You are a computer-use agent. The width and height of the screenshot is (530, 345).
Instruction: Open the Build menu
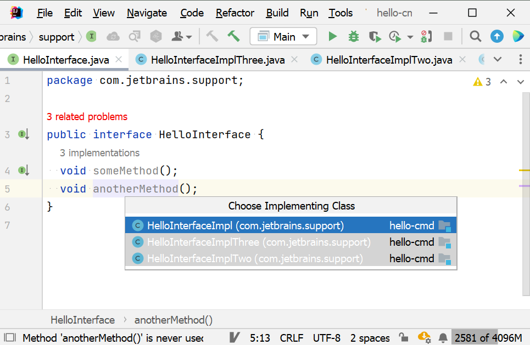click(277, 13)
